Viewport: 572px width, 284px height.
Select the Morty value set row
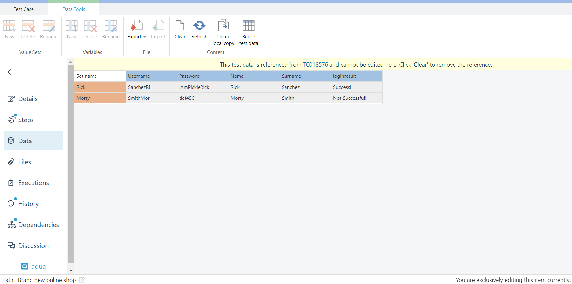pyautogui.click(x=100, y=98)
